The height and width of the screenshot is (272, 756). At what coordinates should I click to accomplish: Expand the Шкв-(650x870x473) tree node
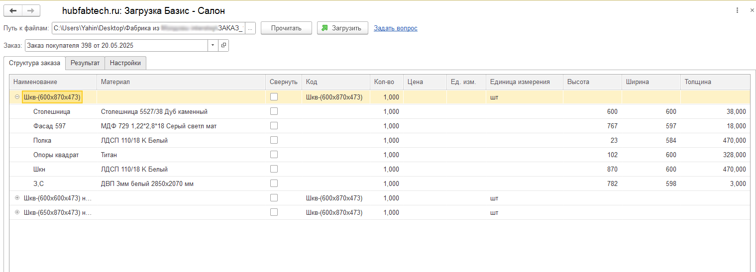(17, 212)
